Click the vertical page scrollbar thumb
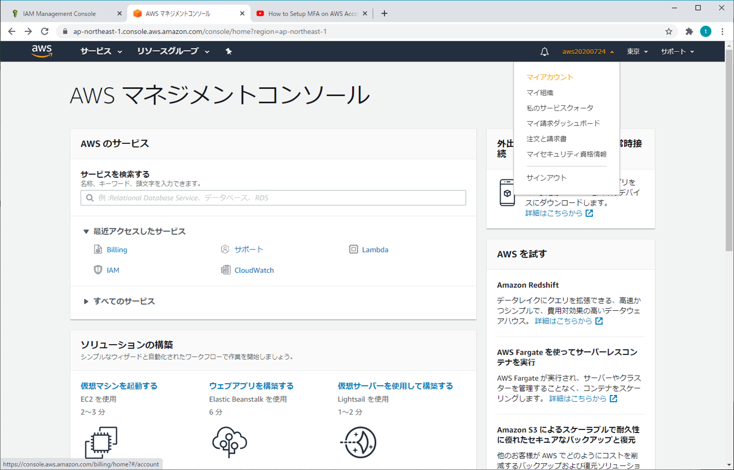The height and width of the screenshot is (470, 734). (x=729, y=151)
